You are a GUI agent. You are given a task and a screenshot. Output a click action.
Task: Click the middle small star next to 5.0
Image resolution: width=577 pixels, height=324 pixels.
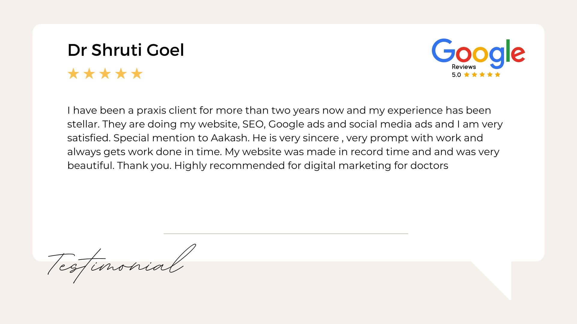tap(482, 74)
